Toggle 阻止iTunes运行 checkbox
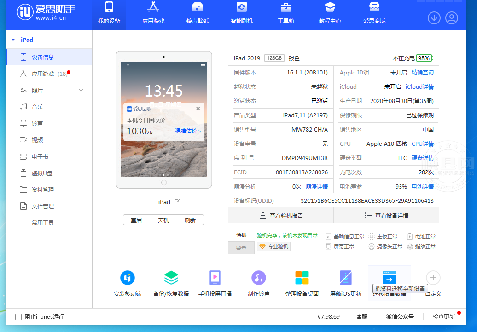 coord(18,317)
